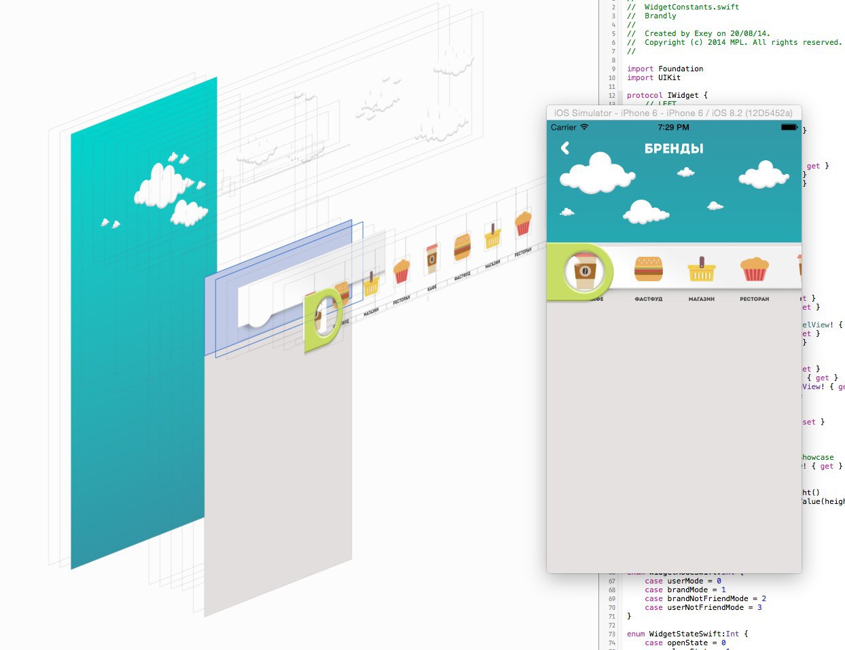This screenshot has width=845, height=650.
Task: Choose the burger icon in simulator carousel
Action: pyautogui.click(x=648, y=269)
